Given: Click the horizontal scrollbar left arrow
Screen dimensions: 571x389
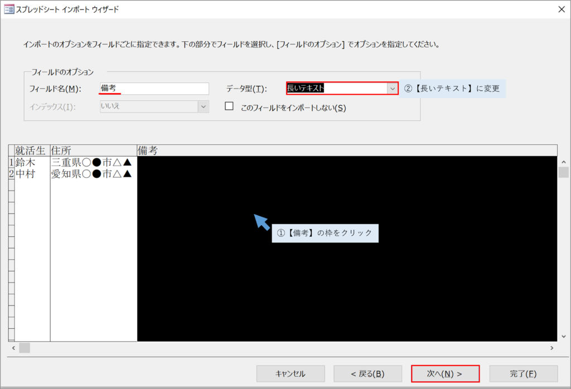Looking at the screenshot, I should pos(12,348).
